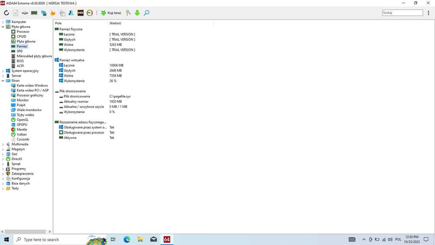Select Mantle in the tree

pos(22,130)
